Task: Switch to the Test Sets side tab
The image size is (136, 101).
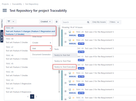Action: 2,36
